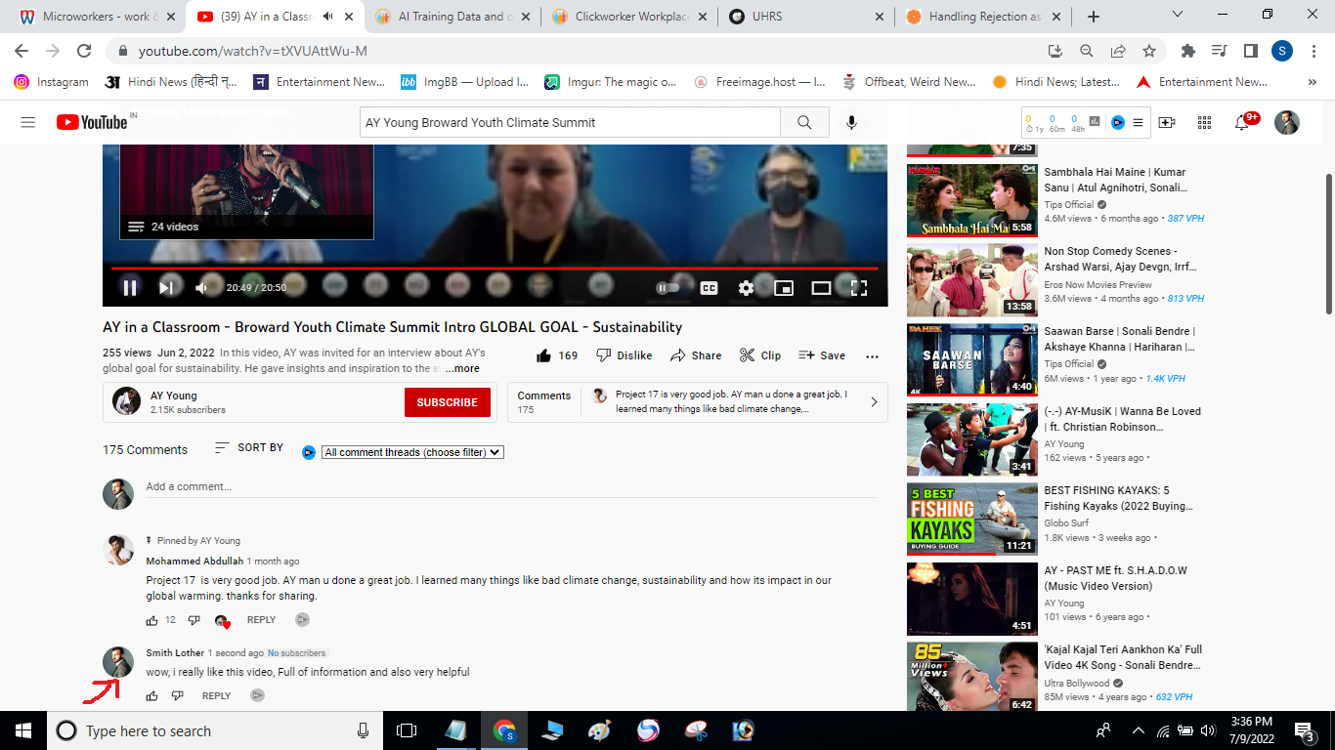1335x750 pixels.
Task: Mute the video player volume
Action: (x=201, y=288)
